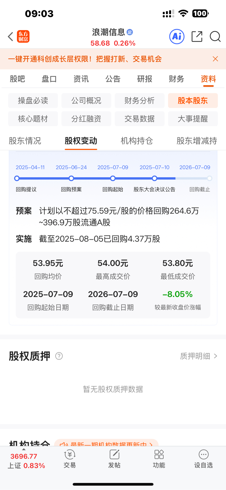Select the 股本股东 section
Screen dimensions: 226x490
[193, 101]
